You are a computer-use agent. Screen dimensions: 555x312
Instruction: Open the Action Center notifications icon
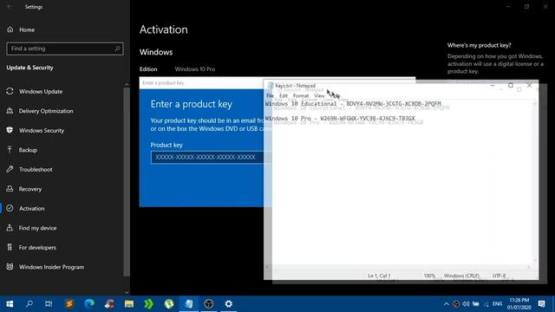541,304
